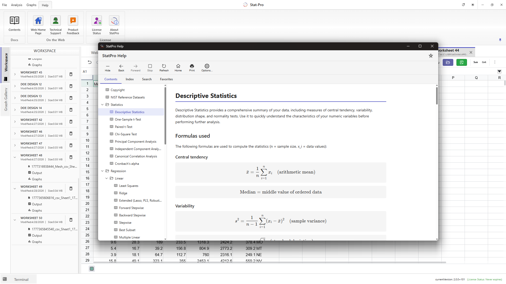Viewport: 506px width, 284px height.
Task: Open the Graphs menu
Action: [31, 5]
